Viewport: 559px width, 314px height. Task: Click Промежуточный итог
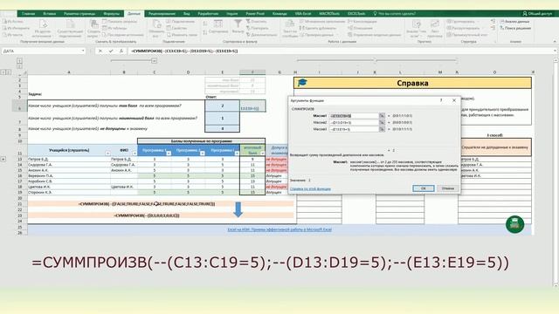466,35
